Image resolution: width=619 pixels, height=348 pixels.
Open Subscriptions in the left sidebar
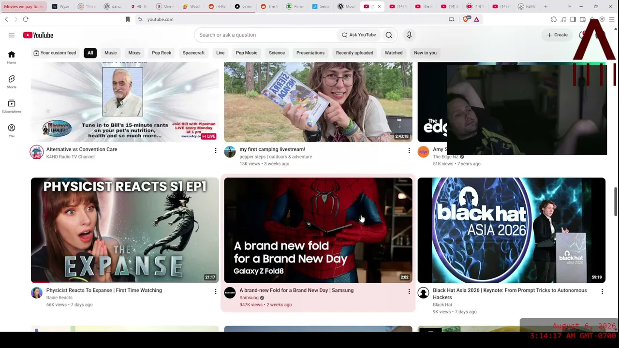11,106
